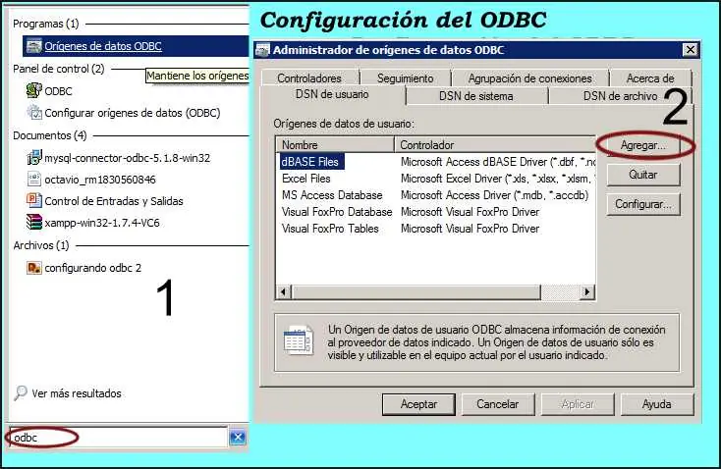Click the Controlador column header
The image size is (721, 469).
coord(495,144)
